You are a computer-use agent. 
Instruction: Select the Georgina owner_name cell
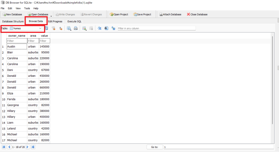coord(17,105)
